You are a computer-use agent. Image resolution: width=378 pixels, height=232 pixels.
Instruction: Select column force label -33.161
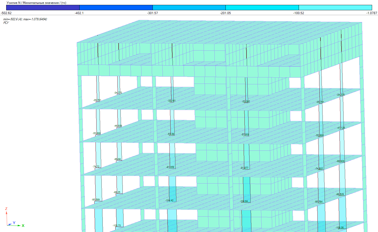tap(172, 101)
